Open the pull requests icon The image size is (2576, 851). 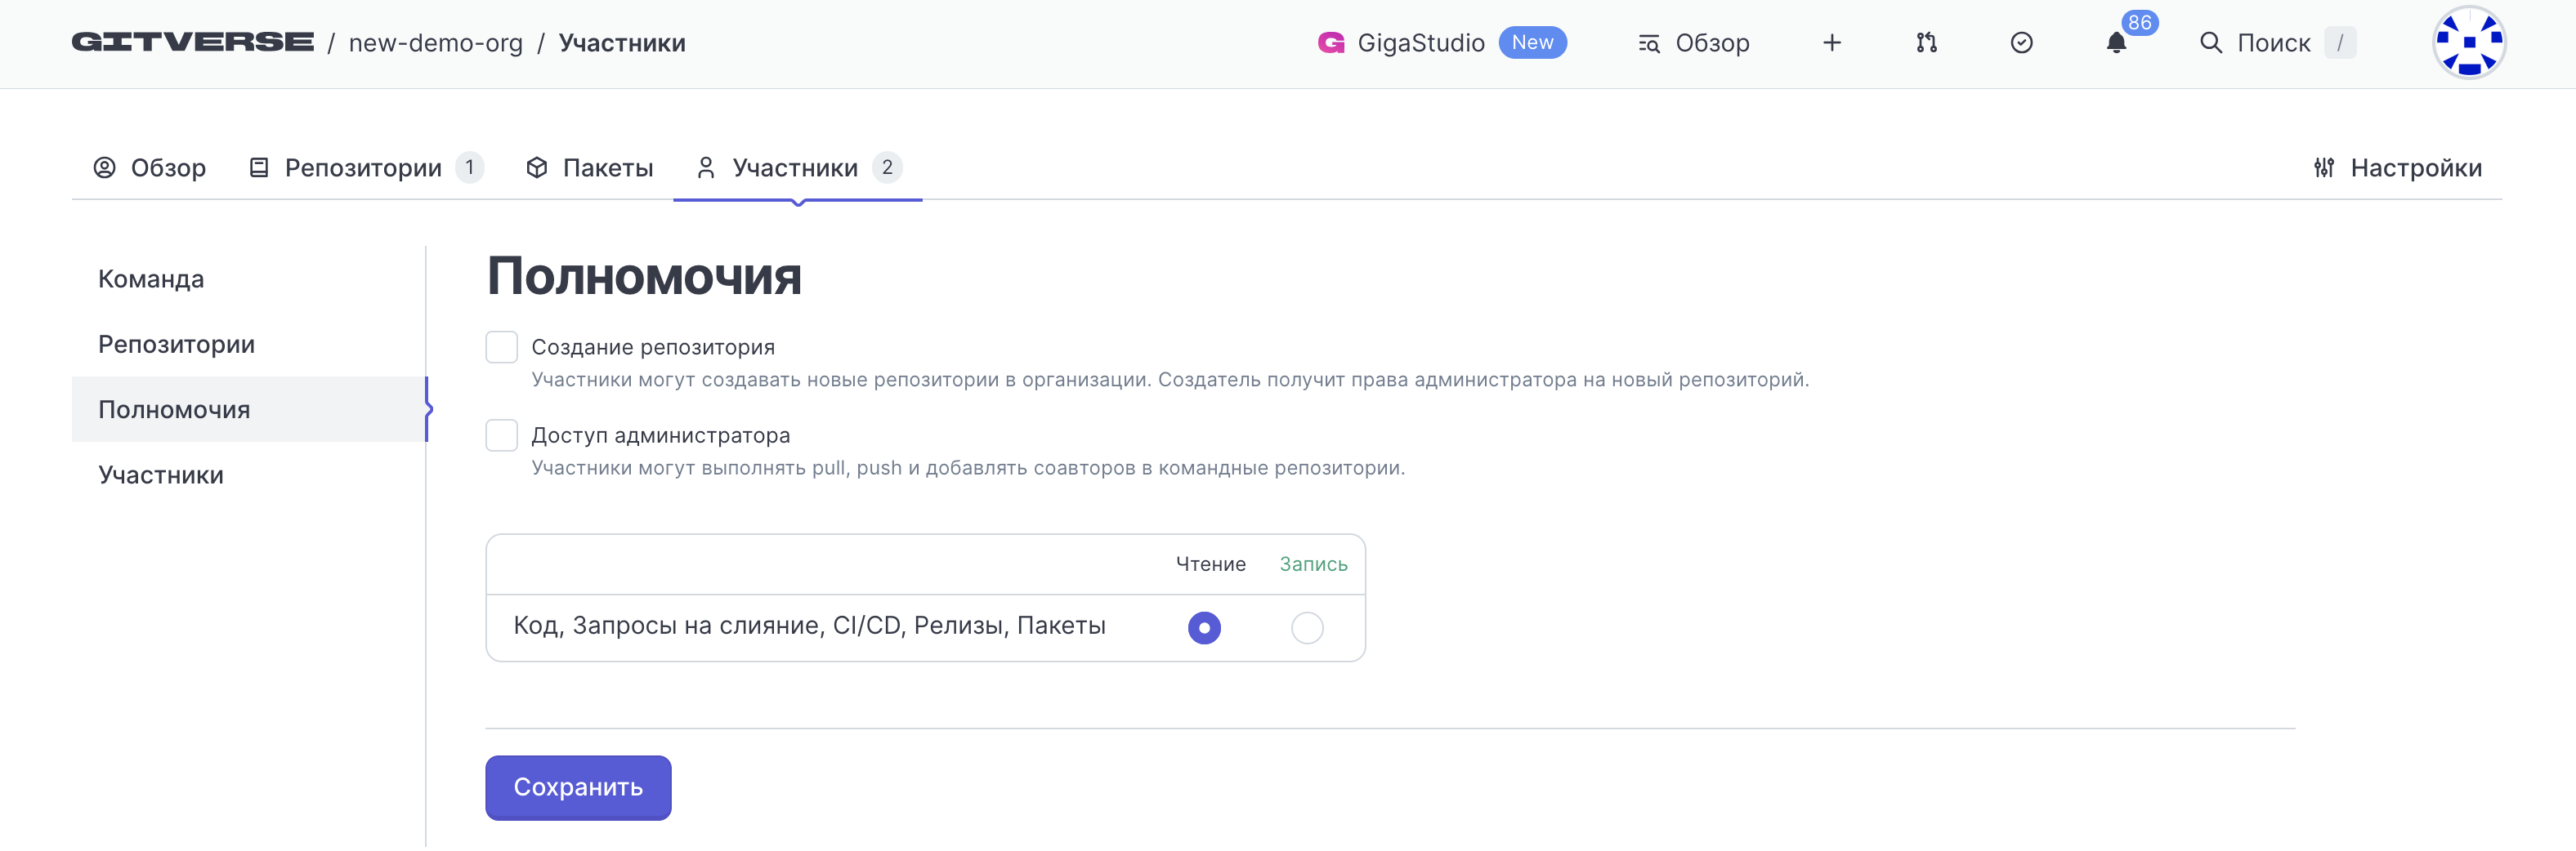pos(1926,43)
